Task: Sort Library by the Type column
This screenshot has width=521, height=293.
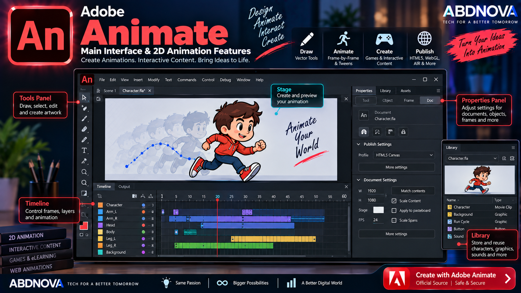Action: click(x=498, y=200)
